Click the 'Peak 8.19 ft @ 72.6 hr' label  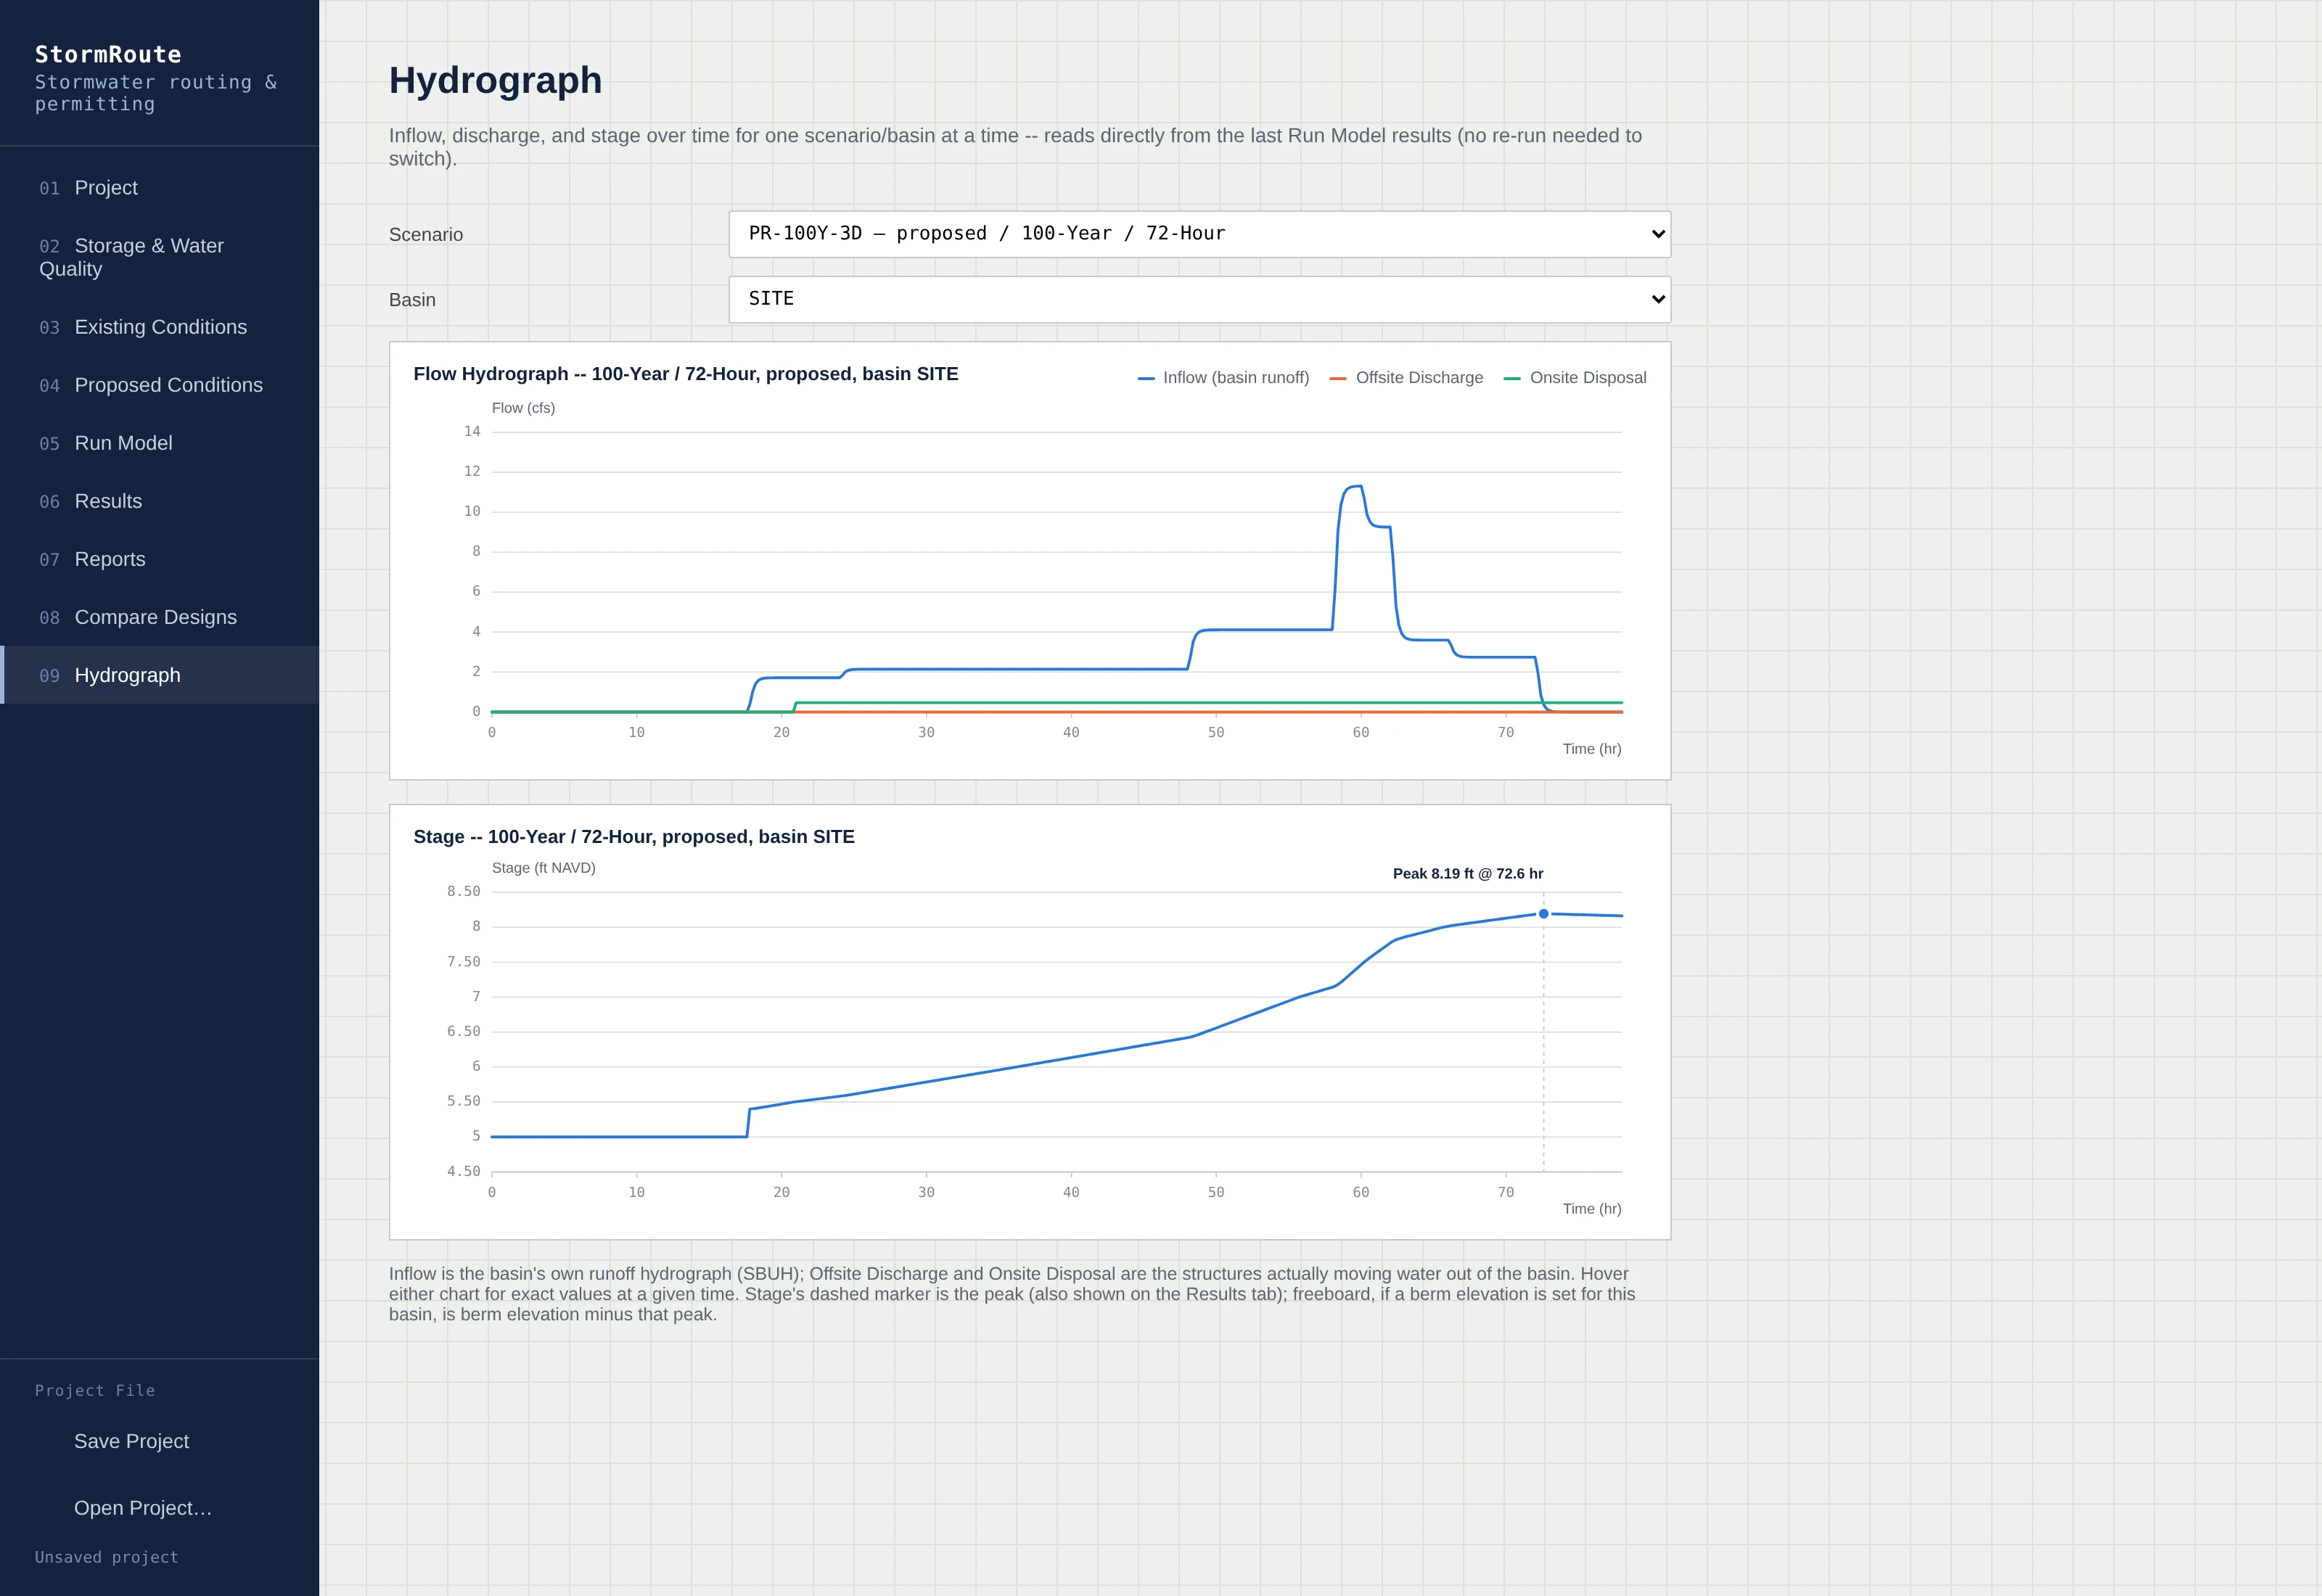1468,874
